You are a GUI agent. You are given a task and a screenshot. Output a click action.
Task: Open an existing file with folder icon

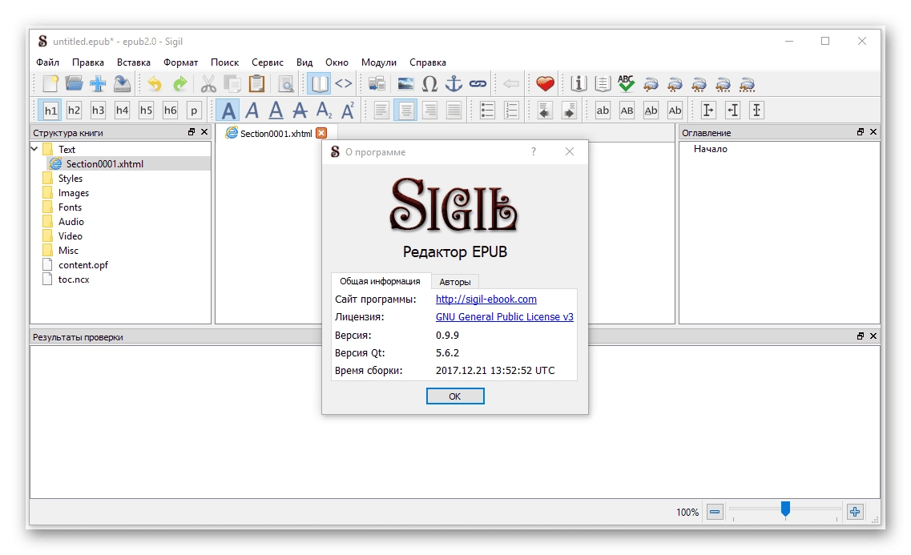(x=74, y=84)
